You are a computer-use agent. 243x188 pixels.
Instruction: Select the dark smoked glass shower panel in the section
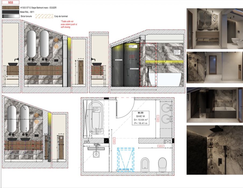(x=131, y=65)
